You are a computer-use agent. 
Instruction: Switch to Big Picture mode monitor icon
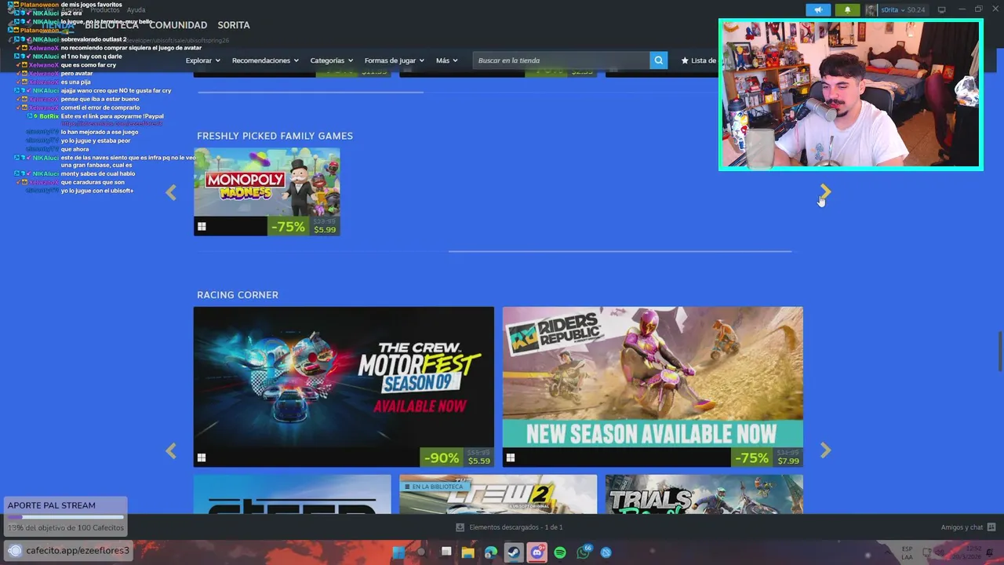(x=941, y=10)
